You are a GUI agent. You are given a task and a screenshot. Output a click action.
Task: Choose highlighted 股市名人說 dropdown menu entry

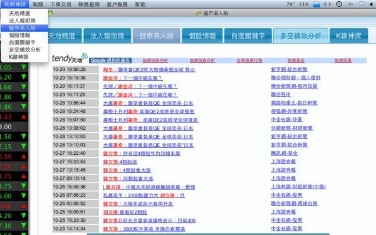click(x=24, y=28)
